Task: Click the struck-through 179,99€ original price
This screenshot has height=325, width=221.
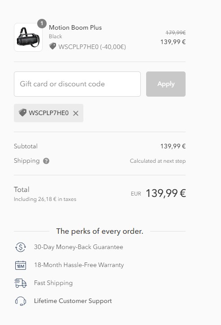Action: 176,32
